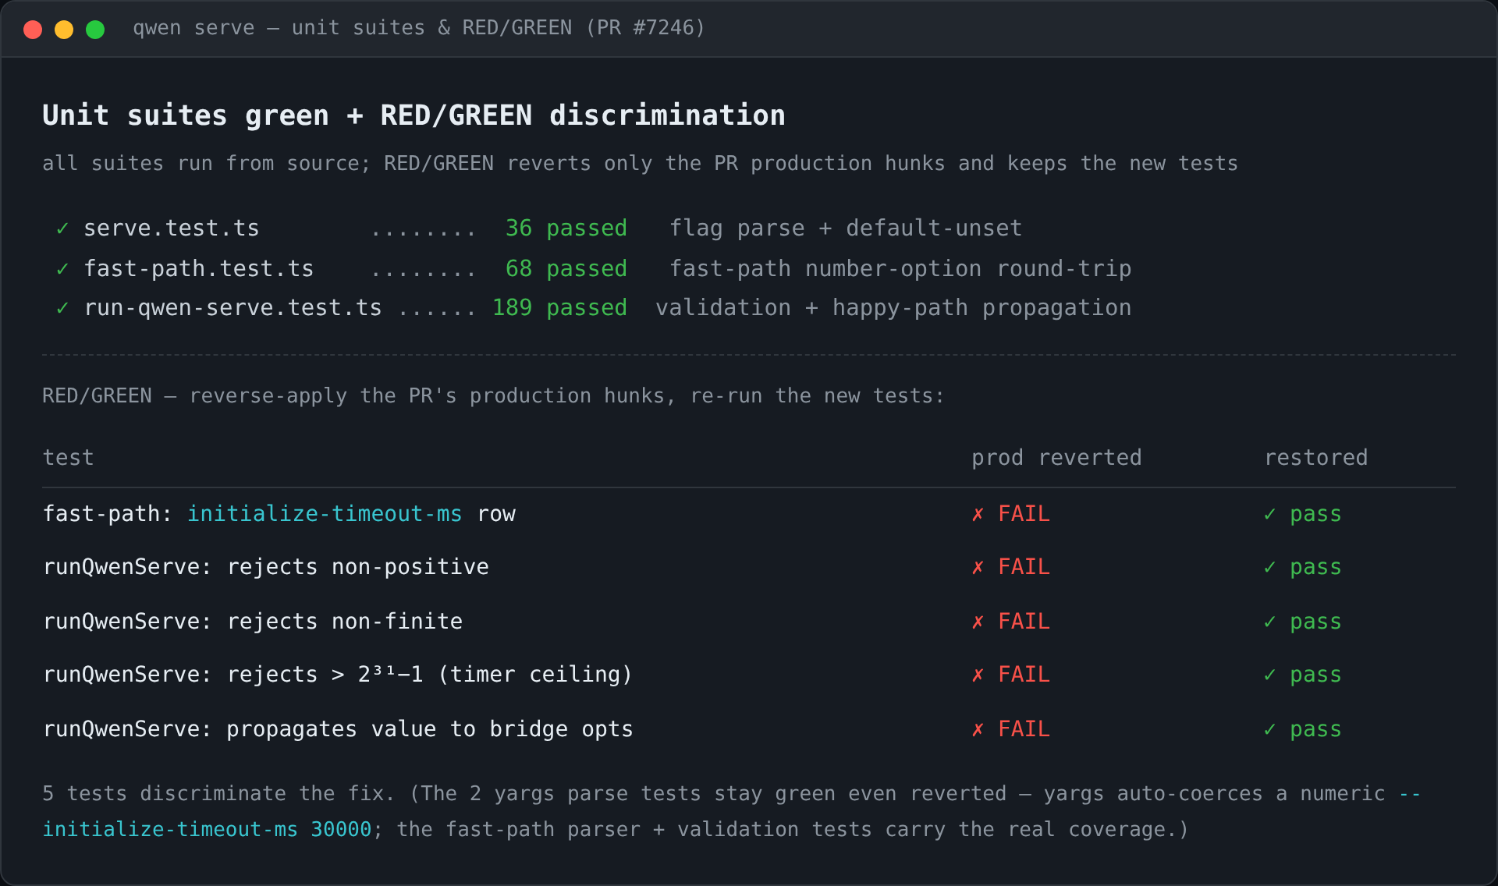Viewport: 1498px width, 886px height.
Task: Click the '36 passed' result text
Action: click(x=566, y=229)
